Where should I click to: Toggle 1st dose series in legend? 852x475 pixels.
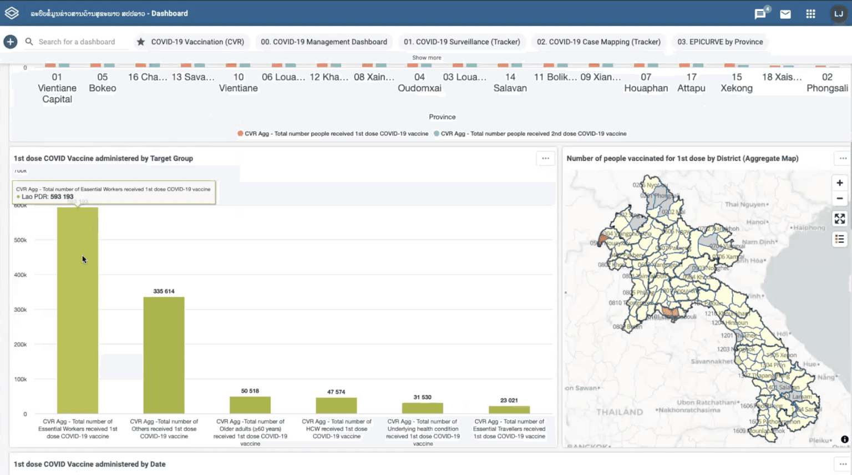333,134
